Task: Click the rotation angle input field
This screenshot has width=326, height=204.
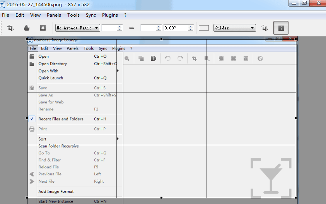Action: pyautogui.click(x=175, y=28)
